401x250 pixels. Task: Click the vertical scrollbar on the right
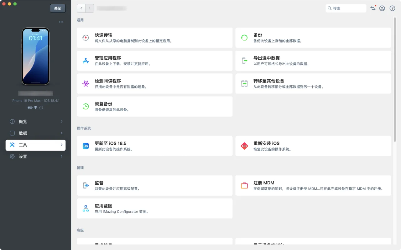pyautogui.click(x=395, y=79)
